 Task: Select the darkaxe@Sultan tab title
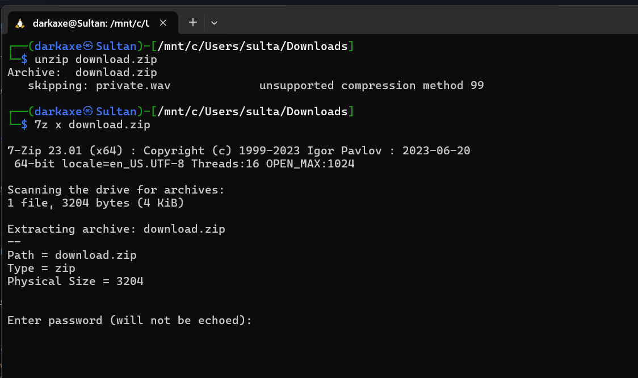point(91,23)
